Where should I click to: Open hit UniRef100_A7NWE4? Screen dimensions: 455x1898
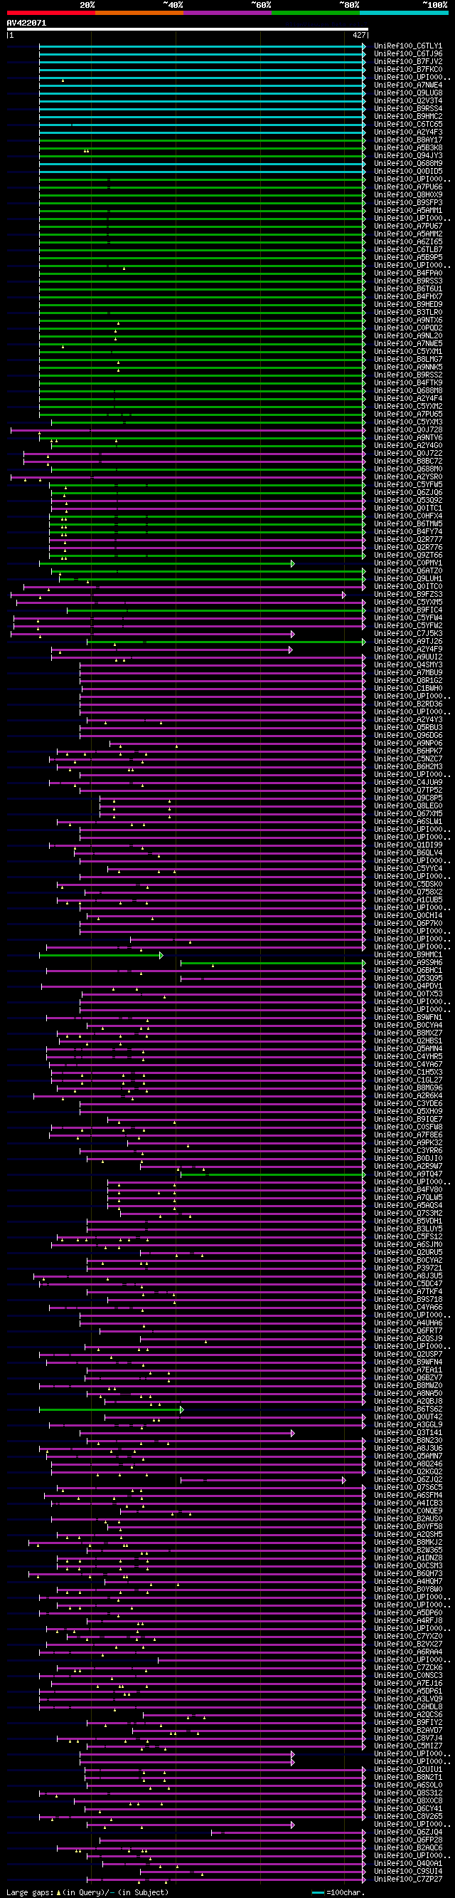pos(408,85)
